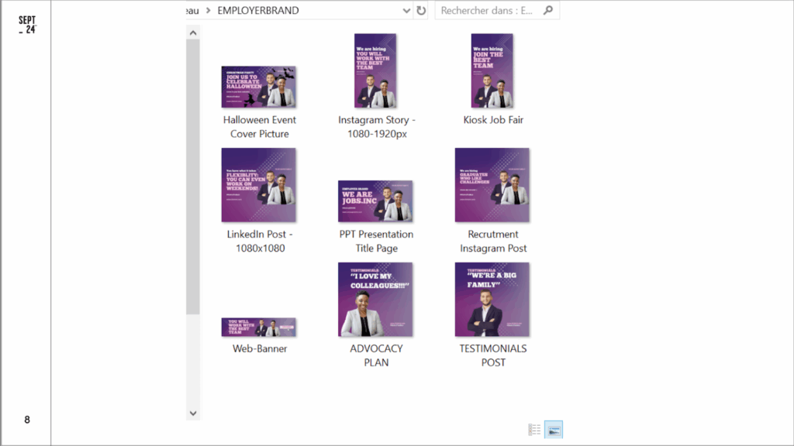Image resolution: width=794 pixels, height=446 pixels.
Task: Click the refresh button beside the address bar
Action: coord(421,11)
